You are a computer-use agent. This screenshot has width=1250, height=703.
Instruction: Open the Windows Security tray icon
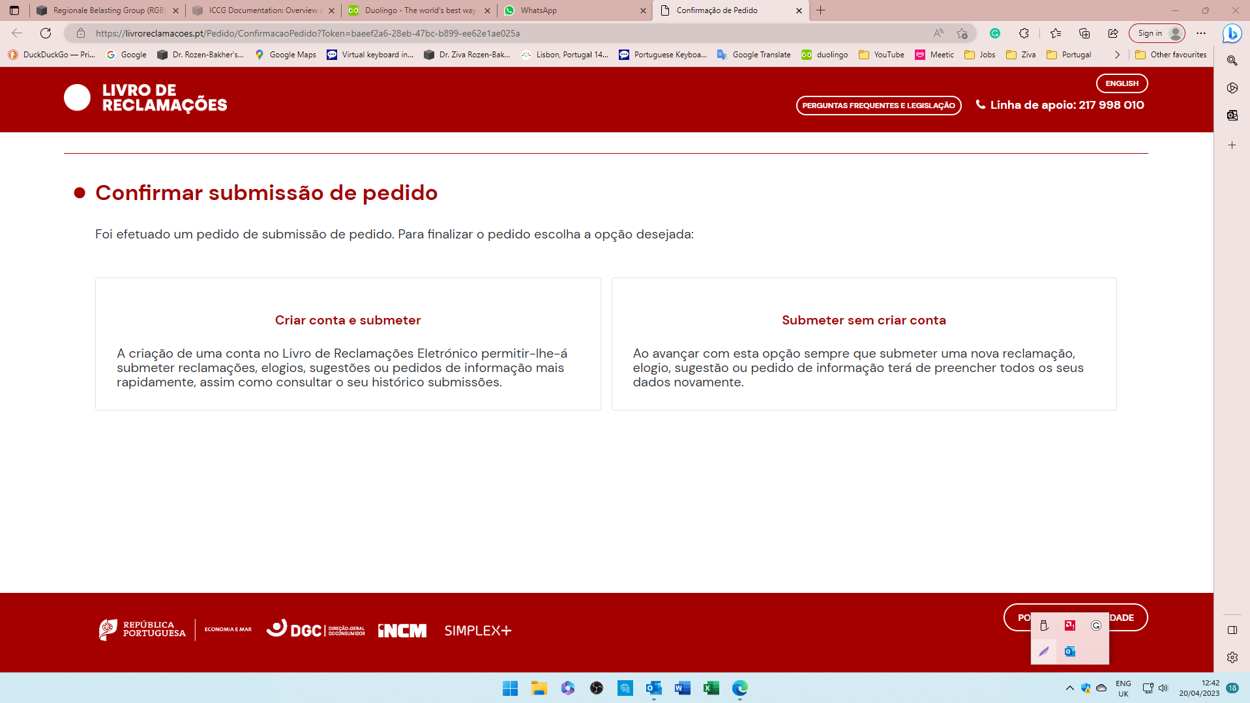pos(1086,688)
